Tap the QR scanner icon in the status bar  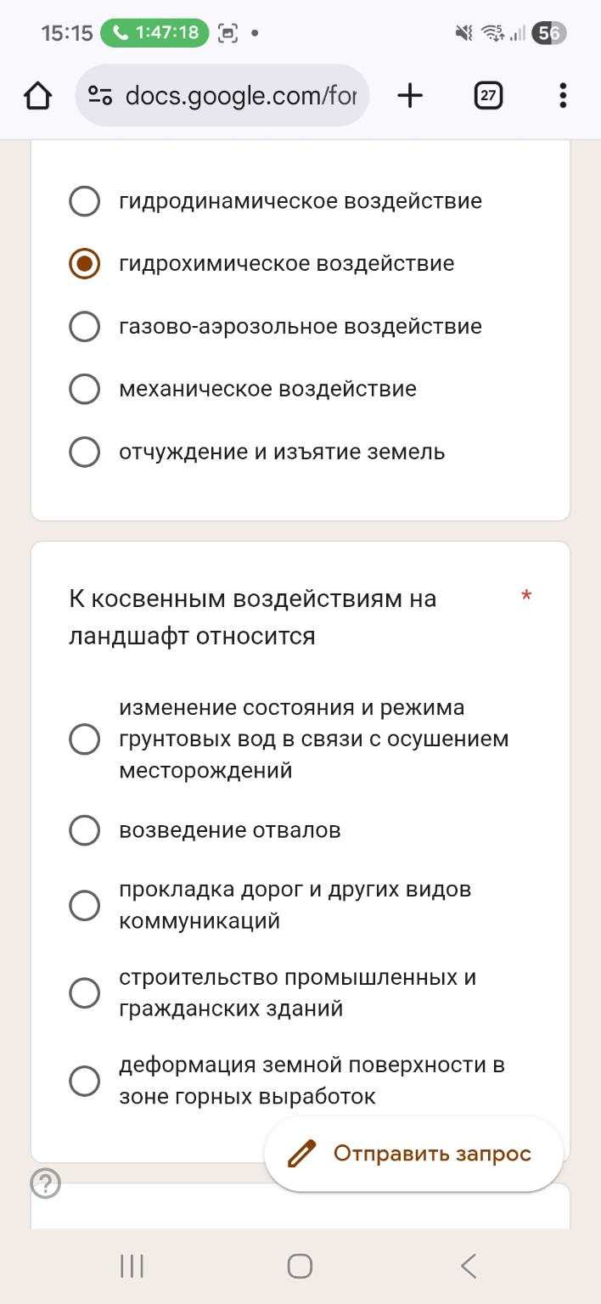click(226, 32)
